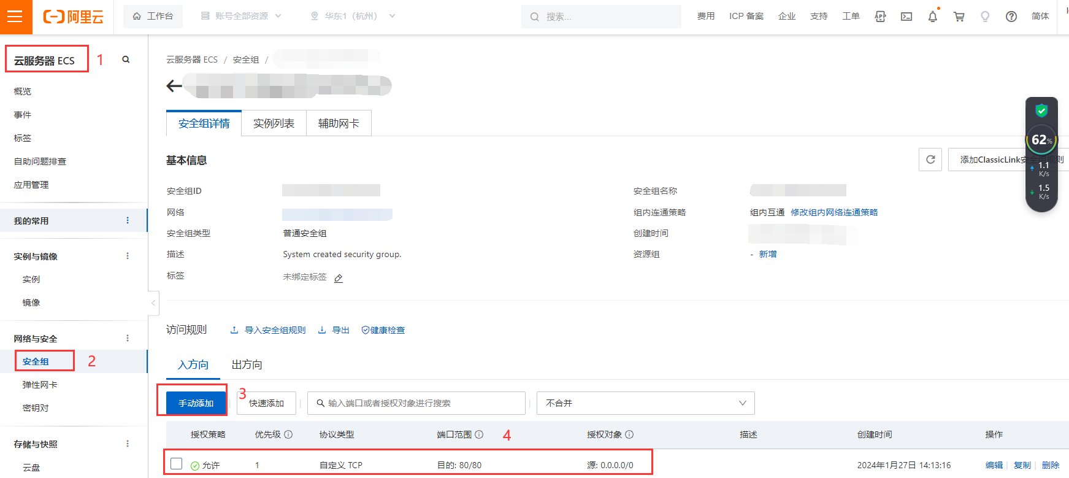
Task: Open 费用 in the top menu
Action: coord(706,17)
